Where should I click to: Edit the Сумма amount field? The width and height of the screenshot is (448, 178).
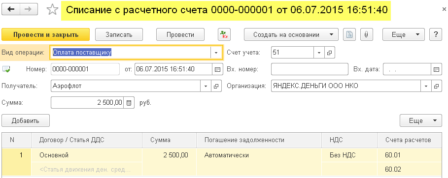pos(87,103)
